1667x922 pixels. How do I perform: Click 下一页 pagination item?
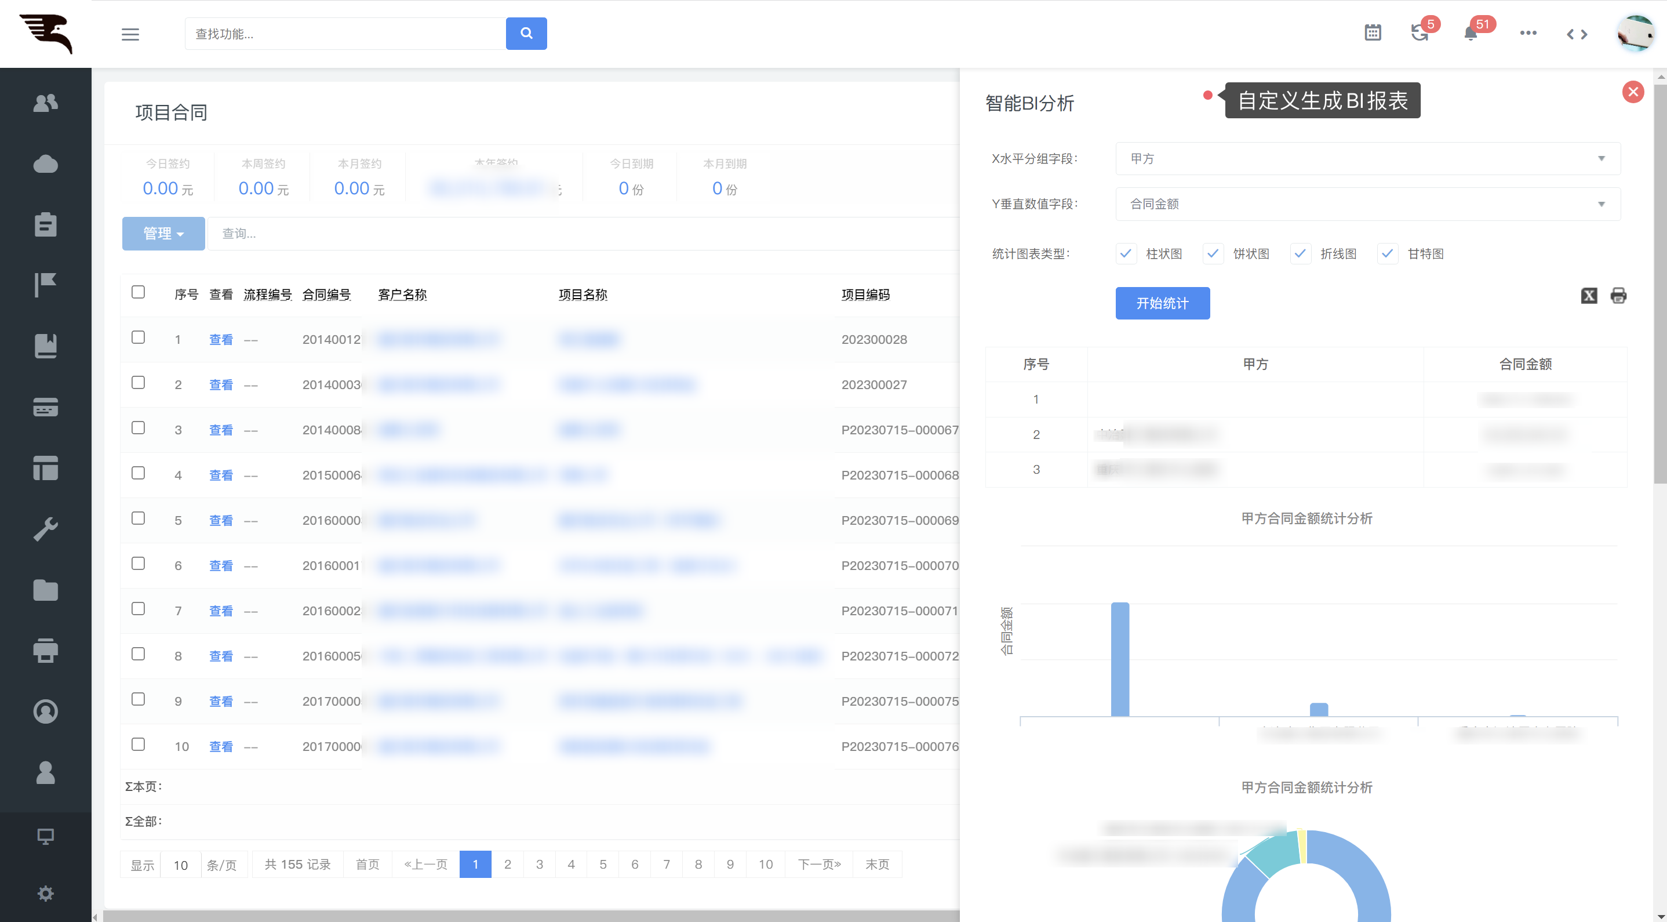click(x=818, y=865)
